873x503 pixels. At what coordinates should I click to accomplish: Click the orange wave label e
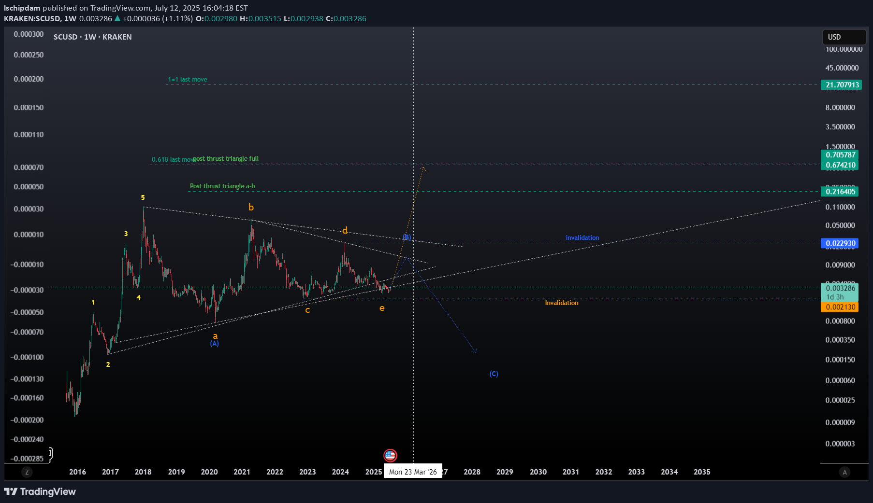click(382, 308)
